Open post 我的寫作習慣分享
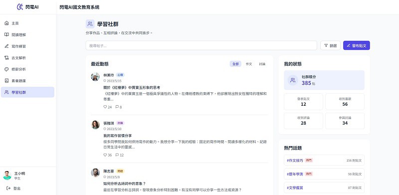Screen dimensions: 399x195 [x=118, y=136]
